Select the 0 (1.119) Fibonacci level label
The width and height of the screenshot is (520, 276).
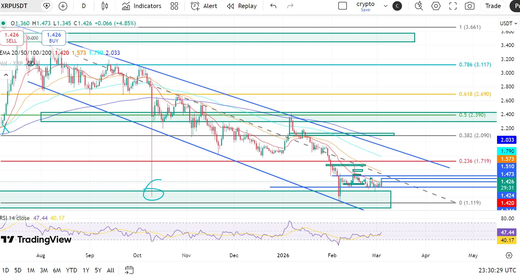[470, 203]
